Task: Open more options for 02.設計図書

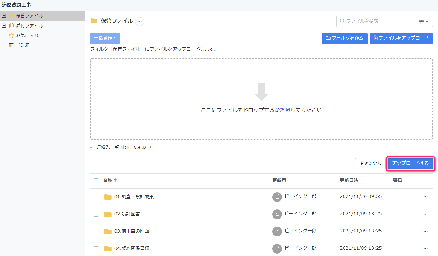Action: tap(426, 214)
